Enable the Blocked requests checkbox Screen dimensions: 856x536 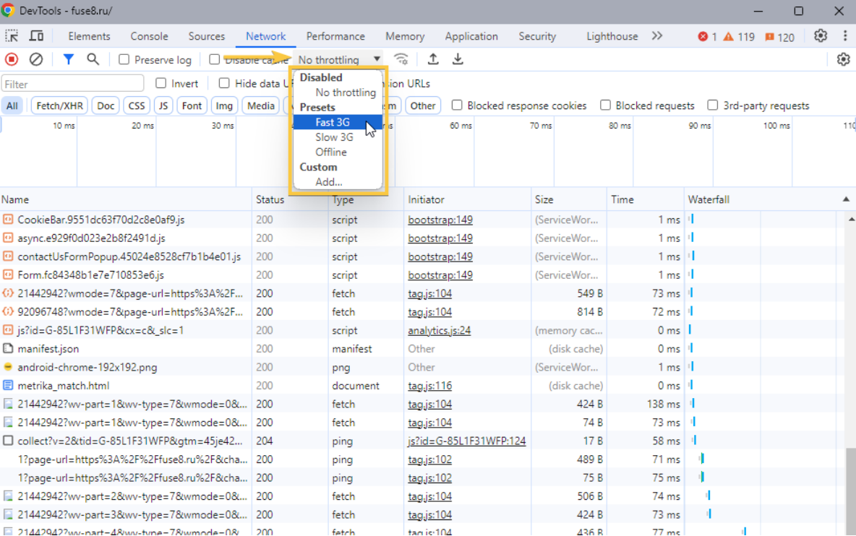(605, 105)
